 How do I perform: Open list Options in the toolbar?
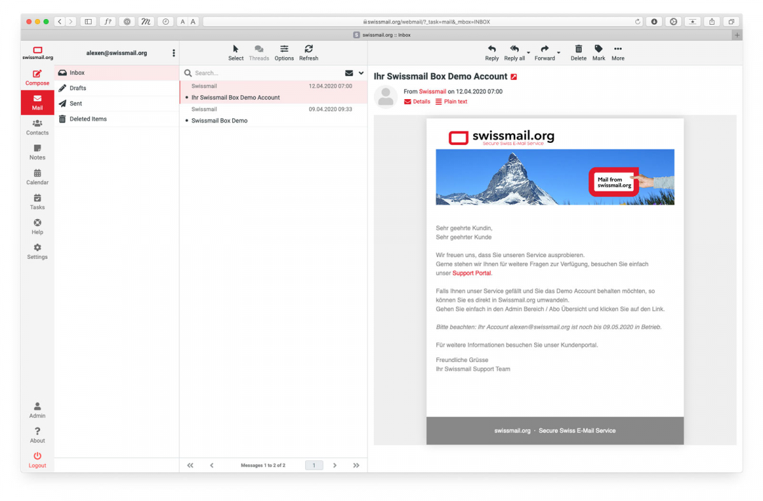[x=284, y=53]
